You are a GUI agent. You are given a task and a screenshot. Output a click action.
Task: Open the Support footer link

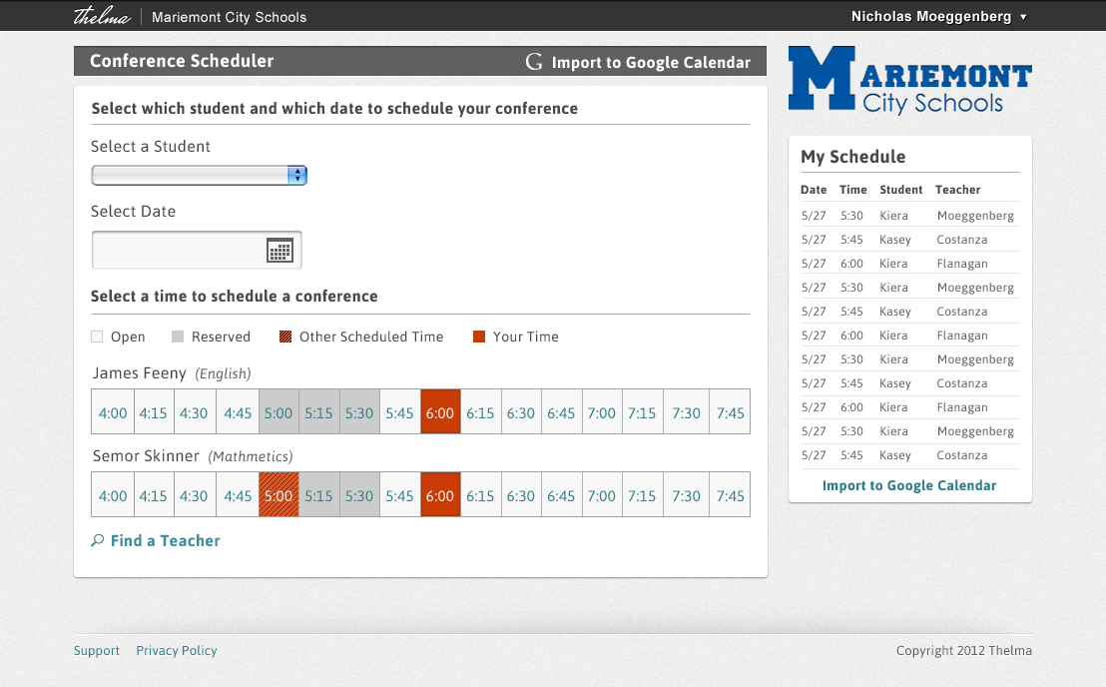pyautogui.click(x=97, y=650)
